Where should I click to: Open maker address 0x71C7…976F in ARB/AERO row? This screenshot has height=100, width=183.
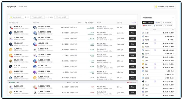[101, 38]
